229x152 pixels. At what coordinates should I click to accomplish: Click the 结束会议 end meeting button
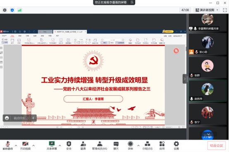point(216,145)
